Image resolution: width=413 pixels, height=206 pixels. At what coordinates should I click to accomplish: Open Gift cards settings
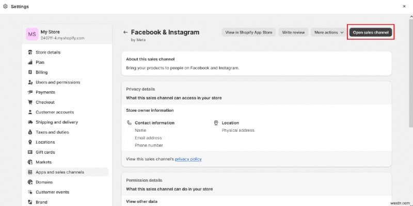click(67, 152)
